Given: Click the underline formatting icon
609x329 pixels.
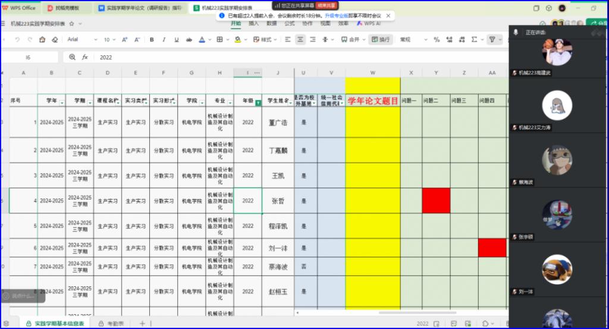Looking at the screenshot, I should point(176,40).
